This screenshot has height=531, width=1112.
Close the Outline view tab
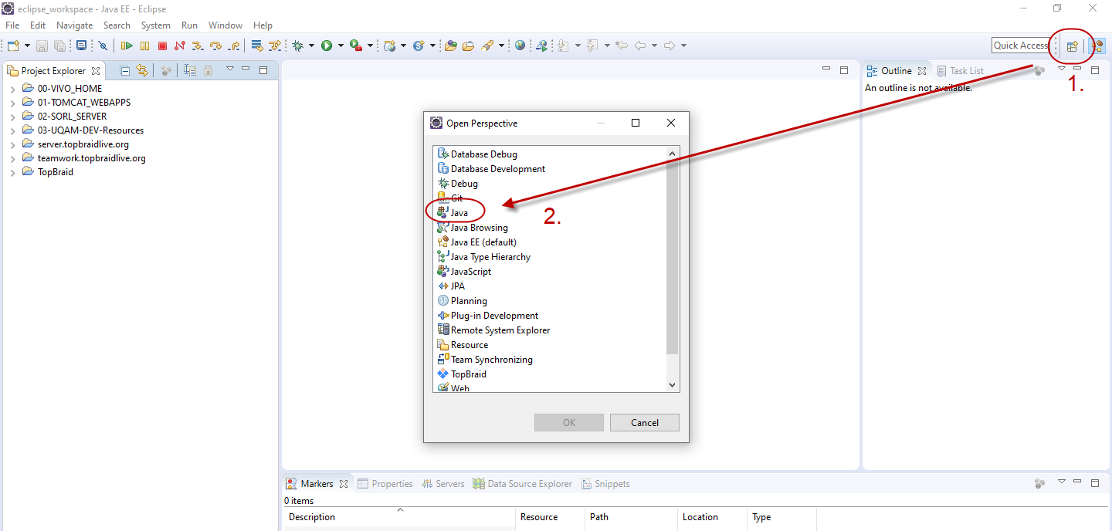point(922,71)
